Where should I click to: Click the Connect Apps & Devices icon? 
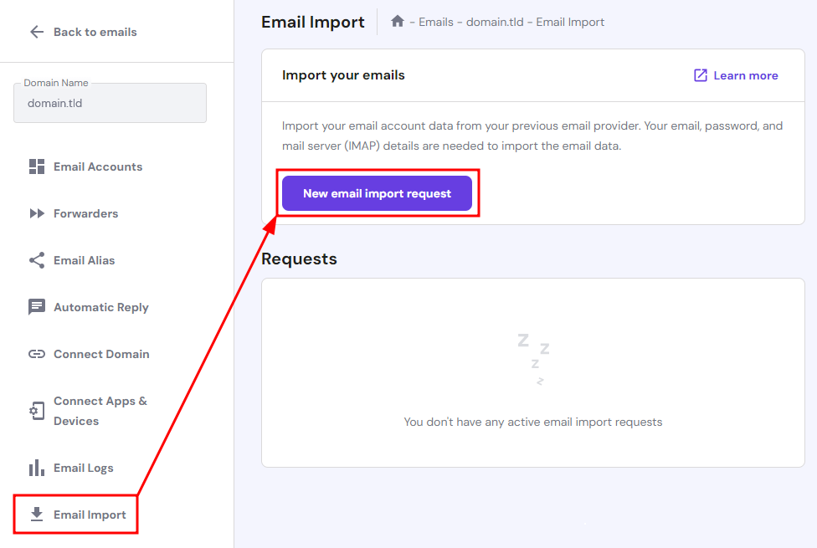coord(37,411)
